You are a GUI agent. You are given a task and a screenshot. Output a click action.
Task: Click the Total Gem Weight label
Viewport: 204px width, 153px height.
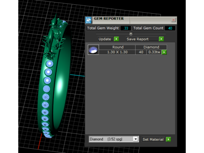pyautogui.click(x=103, y=28)
